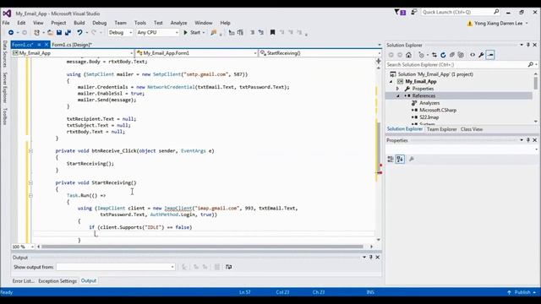Click the Navigate Backward toolbar icon

tap(11, 32)
